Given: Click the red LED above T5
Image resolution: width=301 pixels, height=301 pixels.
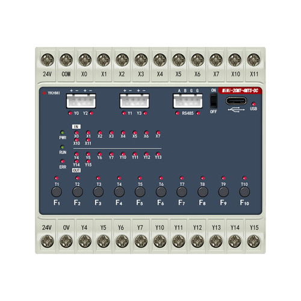Looking at the screenshot, I should pyautogui.click(x=140, y=178).
